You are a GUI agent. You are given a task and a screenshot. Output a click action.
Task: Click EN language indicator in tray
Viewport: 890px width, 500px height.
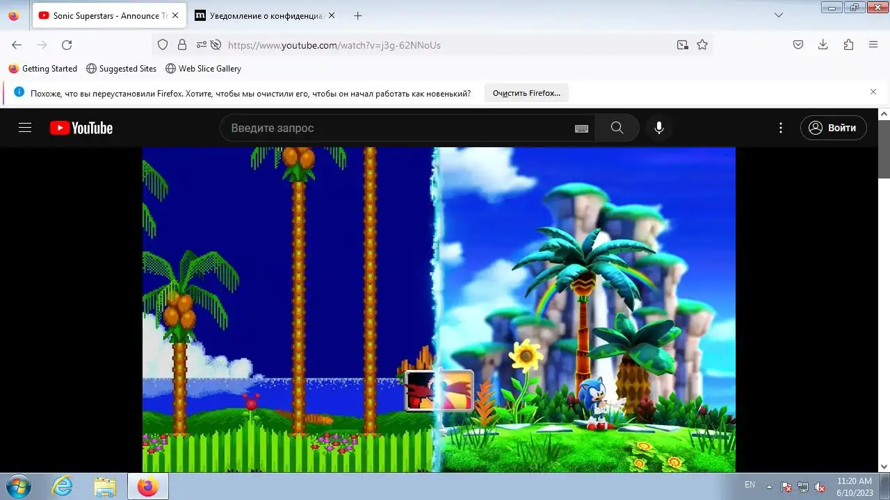(x=750, y=485)
